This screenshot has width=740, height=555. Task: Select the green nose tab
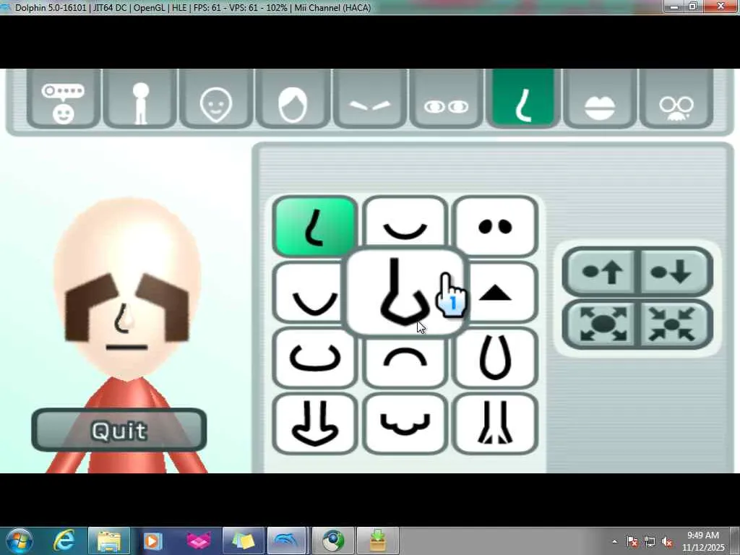[x=523, y=98]
